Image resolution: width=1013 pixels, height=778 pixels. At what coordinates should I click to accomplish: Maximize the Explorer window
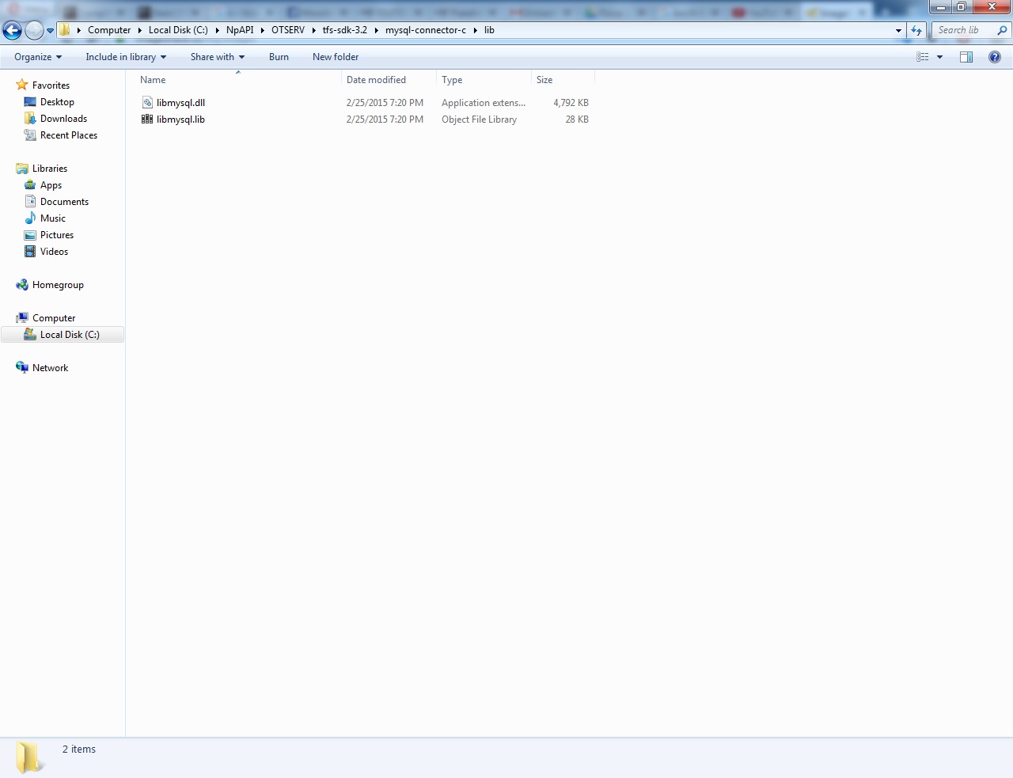point(961,7)
